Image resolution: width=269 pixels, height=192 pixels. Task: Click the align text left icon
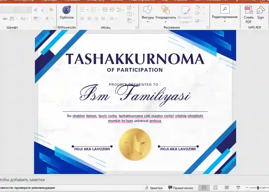coord(82,19)
